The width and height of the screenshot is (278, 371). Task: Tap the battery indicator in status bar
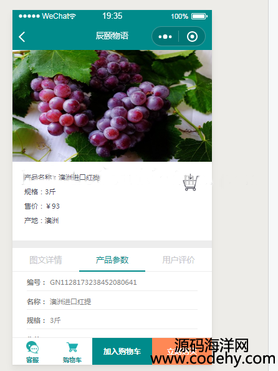click(199, 16)
